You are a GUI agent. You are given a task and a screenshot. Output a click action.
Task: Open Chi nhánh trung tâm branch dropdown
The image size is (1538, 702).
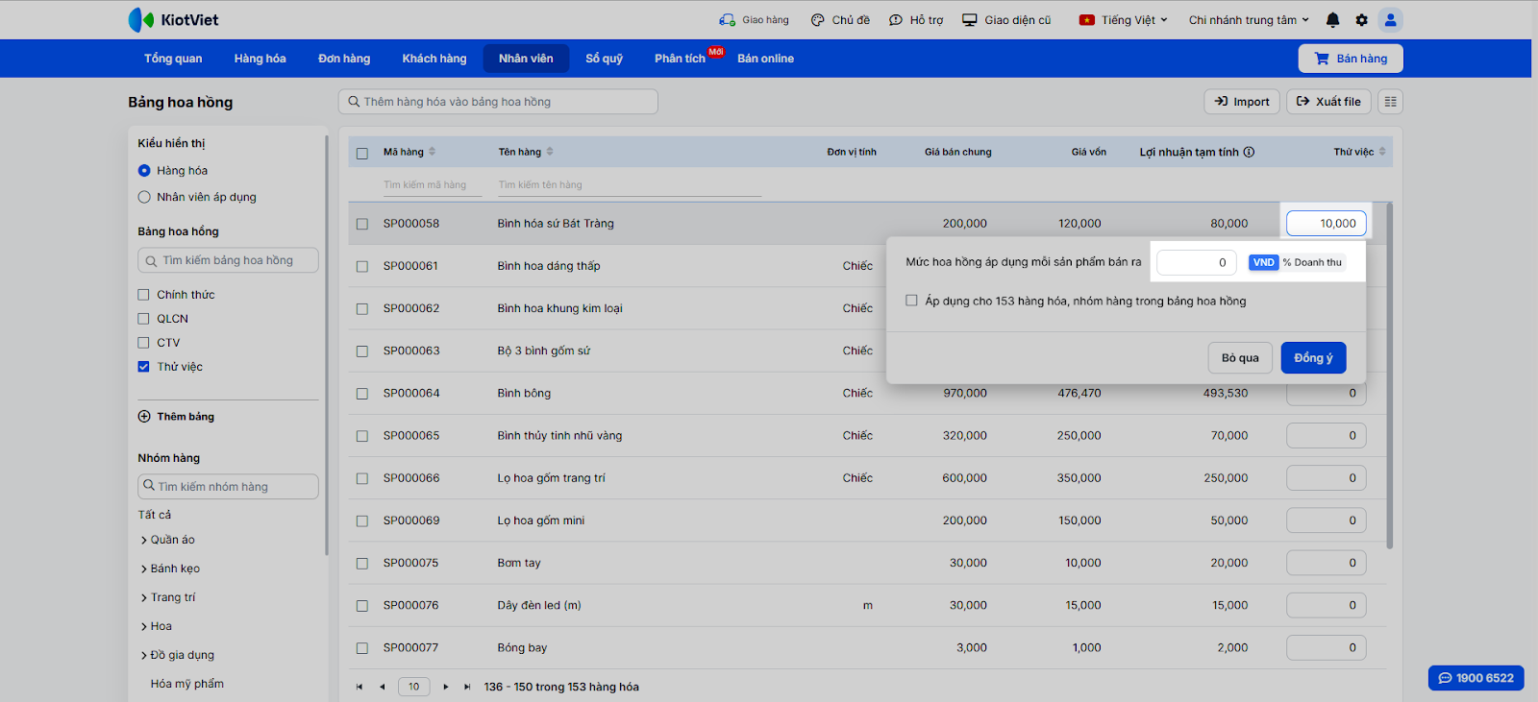click(1249, 20)
